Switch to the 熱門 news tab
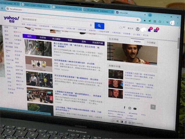 (29, 36)
